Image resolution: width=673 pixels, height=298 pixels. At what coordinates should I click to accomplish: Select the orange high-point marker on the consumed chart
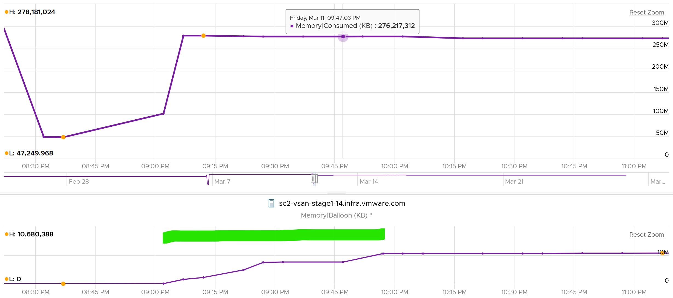pyautogui.click(x=203, y=36)
